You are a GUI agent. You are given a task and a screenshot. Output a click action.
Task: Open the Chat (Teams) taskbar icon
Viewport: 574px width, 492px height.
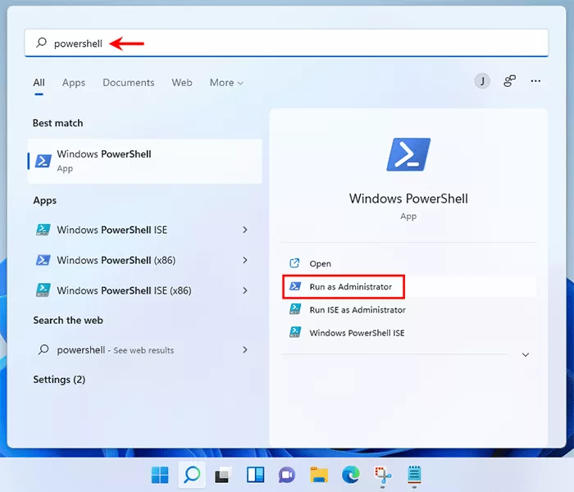[287, 475]
